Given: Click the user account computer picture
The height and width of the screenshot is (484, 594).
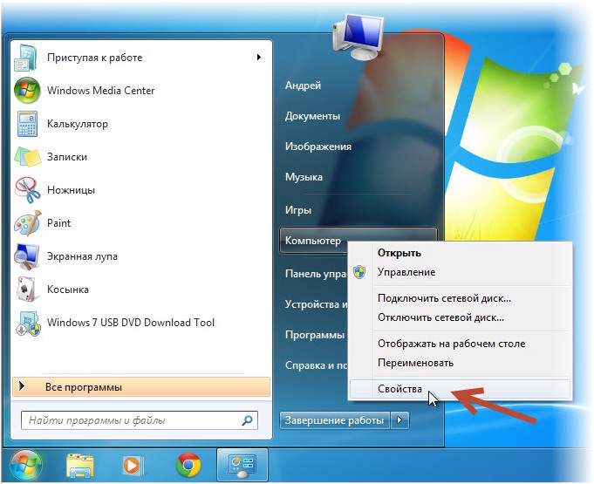Looking at the screenshot, I should pos(358,37).
